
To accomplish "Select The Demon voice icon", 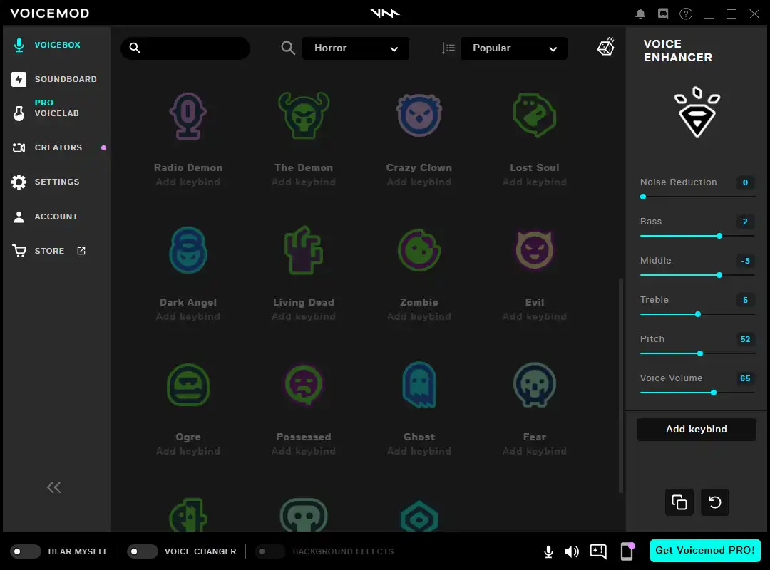I will [304, 115].
